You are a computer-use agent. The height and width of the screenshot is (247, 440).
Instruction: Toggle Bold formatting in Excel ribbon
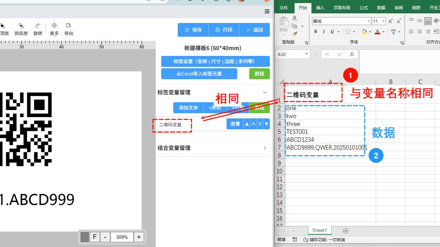[x=316, y=32]
